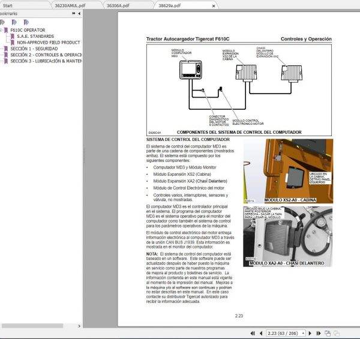Click the bullet Computador MD3 y Módulo Monitor
Image resolution: width=360 pixels, height=339 pixels.
pos(185,167)
